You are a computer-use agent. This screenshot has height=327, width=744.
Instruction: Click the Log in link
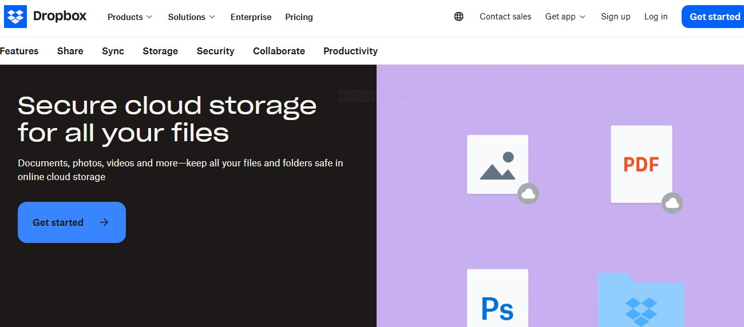(656, 17)
